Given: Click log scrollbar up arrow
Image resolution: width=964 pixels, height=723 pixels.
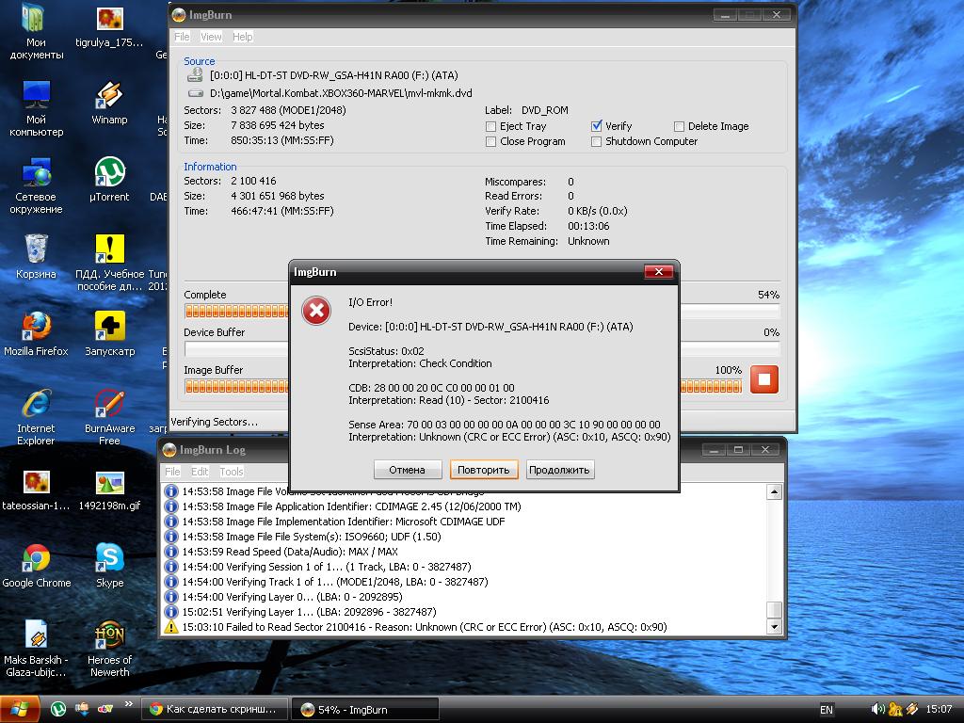Looking at the screenshot, I should pos(774,491).
